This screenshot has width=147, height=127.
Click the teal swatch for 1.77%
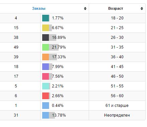click(x=46, y=18)
